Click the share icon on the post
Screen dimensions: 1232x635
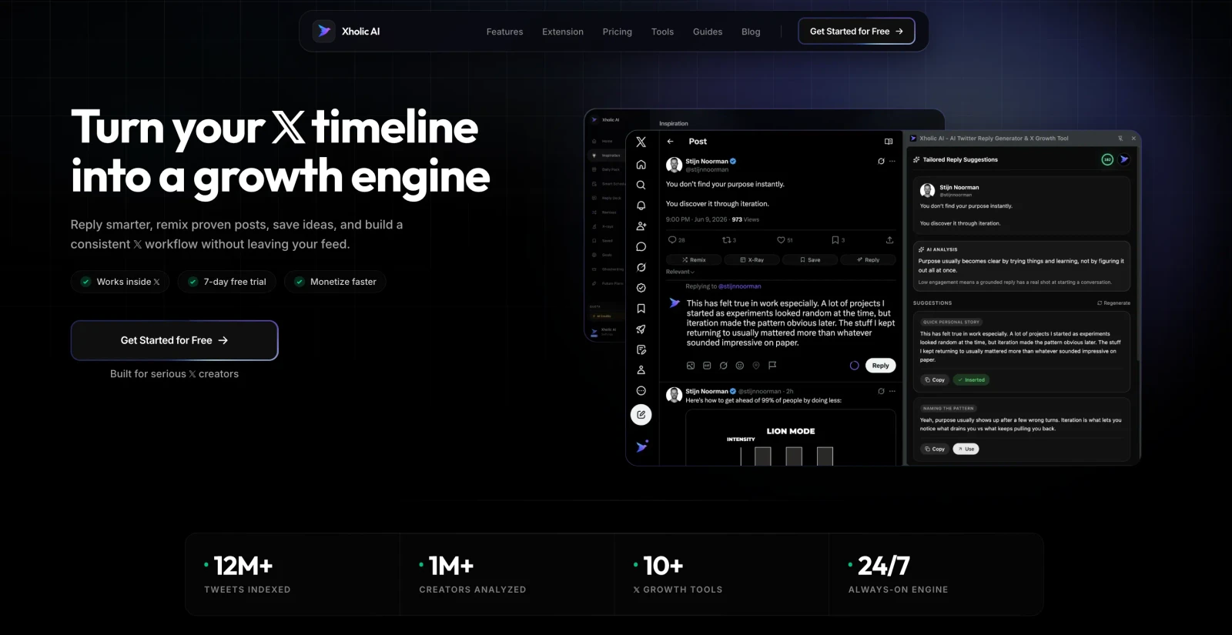[889, 240]
